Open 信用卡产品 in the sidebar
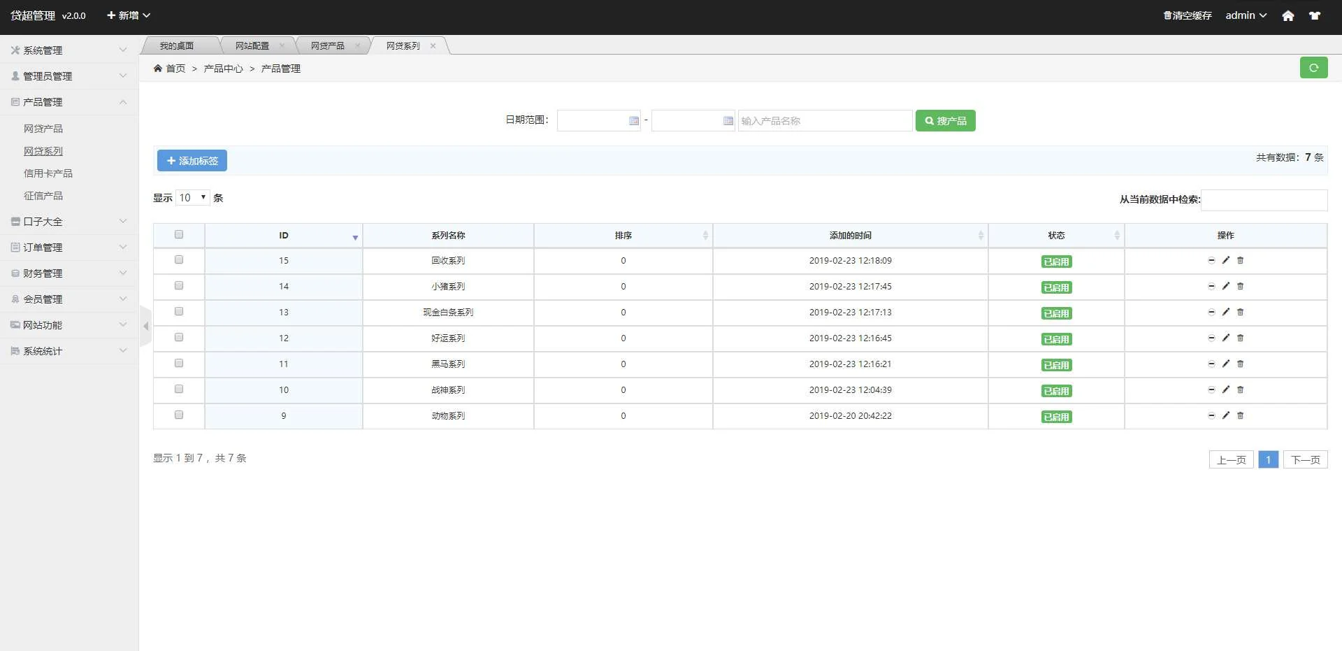This screenshot has height=651, width=1342. [48, 173]
